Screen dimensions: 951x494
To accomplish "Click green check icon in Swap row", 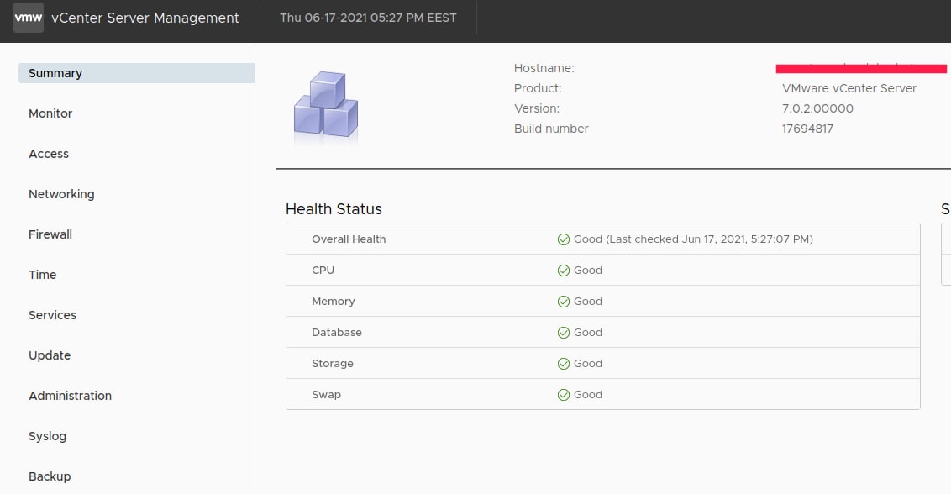I will [x=564, y=395].
